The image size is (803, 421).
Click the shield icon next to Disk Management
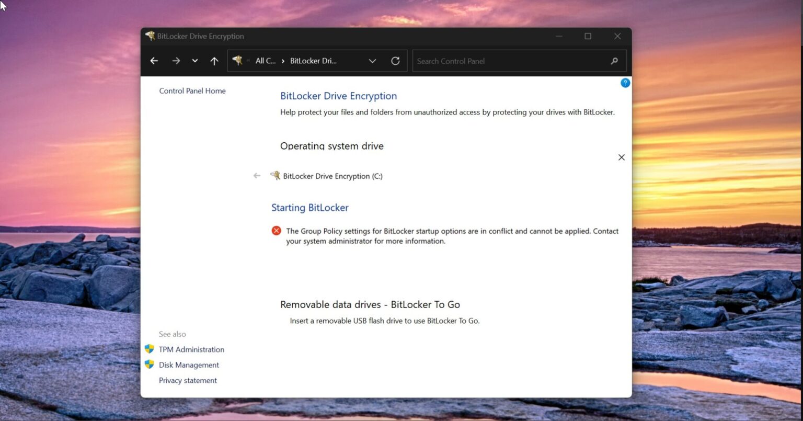(x=150, y=365)
